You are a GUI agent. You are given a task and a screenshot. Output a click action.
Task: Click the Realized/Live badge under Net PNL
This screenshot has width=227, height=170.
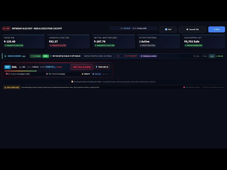point(105,45)
